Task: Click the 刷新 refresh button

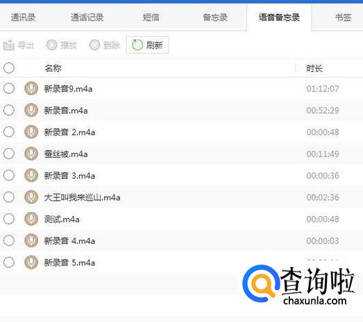Action: (x=147, y=45)
